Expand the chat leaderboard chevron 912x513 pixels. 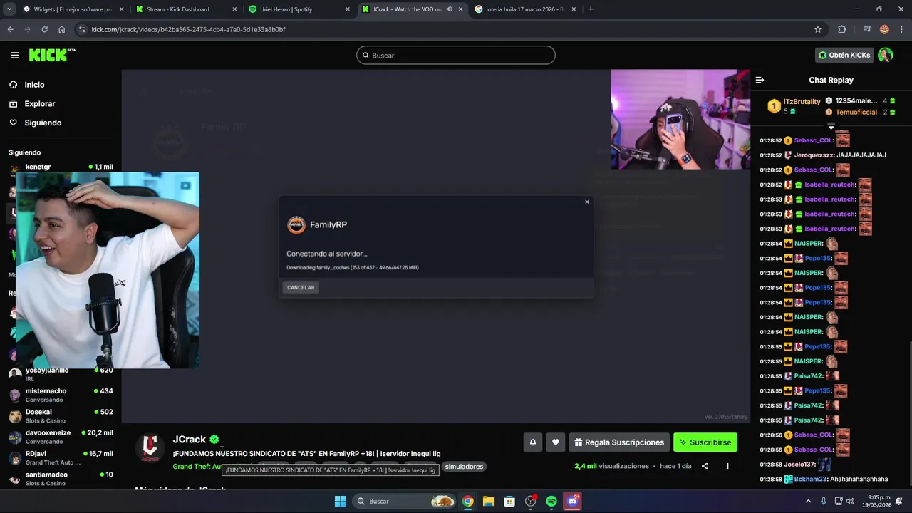coord(831,126)
